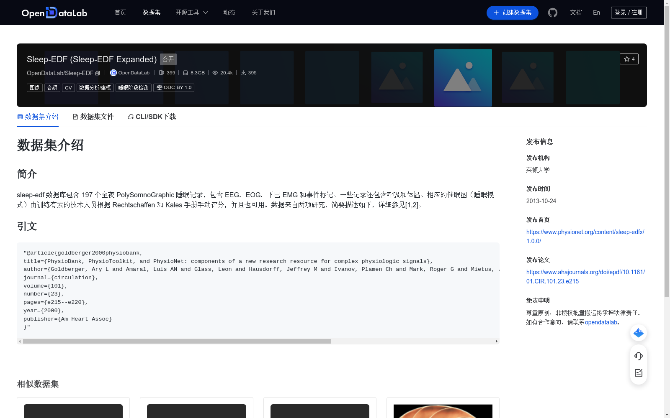Click the citation scrollbar left arrow
Screen dimensions: 670x418
coord(20,342)
